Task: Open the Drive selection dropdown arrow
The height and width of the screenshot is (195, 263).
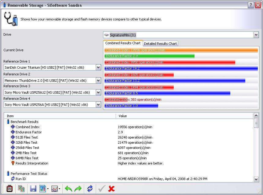Action: click(256, 35)
